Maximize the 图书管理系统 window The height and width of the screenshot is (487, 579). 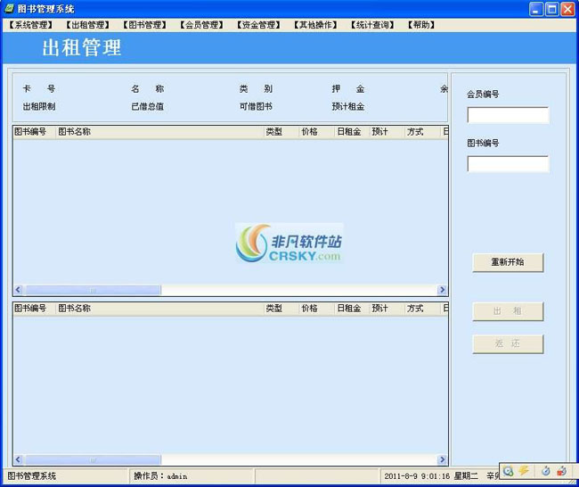[x=552, y=9]
